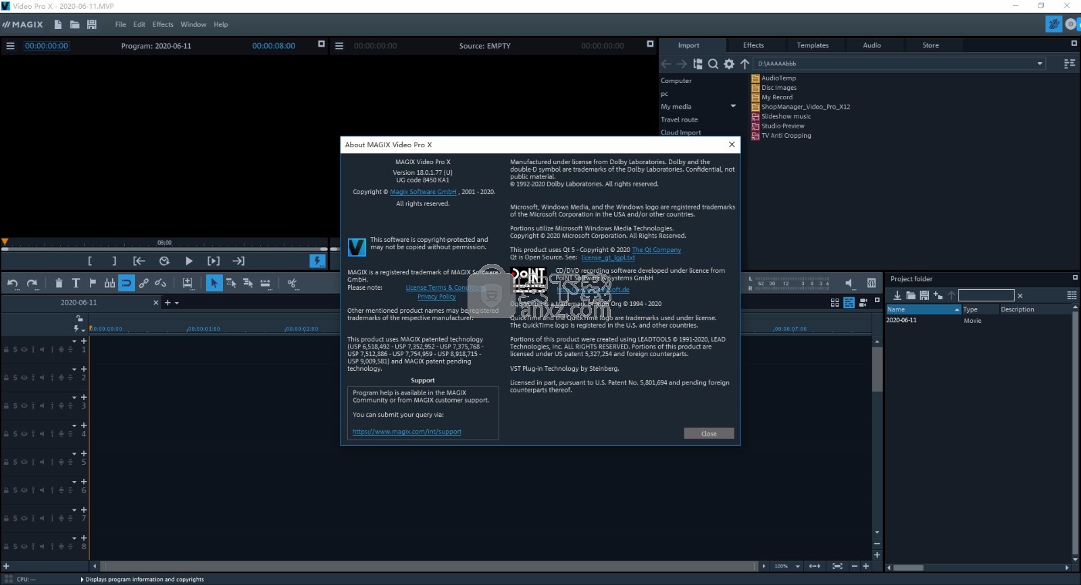This screenshot has height=585, width=1081.
Task: Open the Effects menu in menu bar
Action: coord(163,24)
